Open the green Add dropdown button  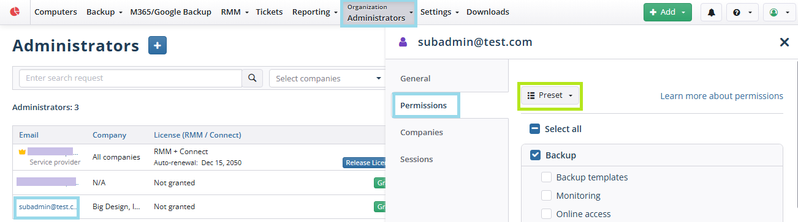pos(667,12)
